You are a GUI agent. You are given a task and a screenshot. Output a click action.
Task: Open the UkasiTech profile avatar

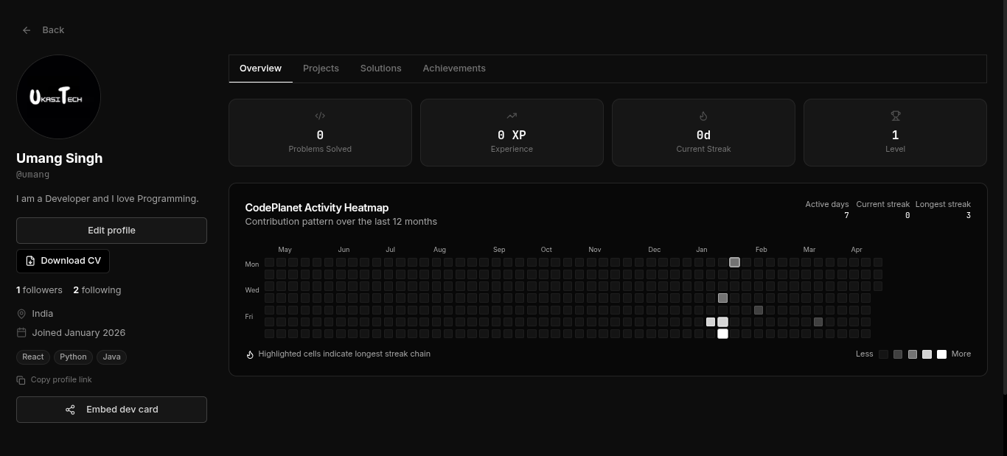click(58, 97)
